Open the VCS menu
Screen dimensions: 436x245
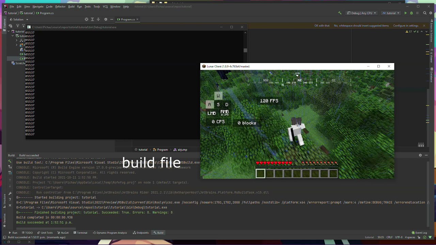105,6
